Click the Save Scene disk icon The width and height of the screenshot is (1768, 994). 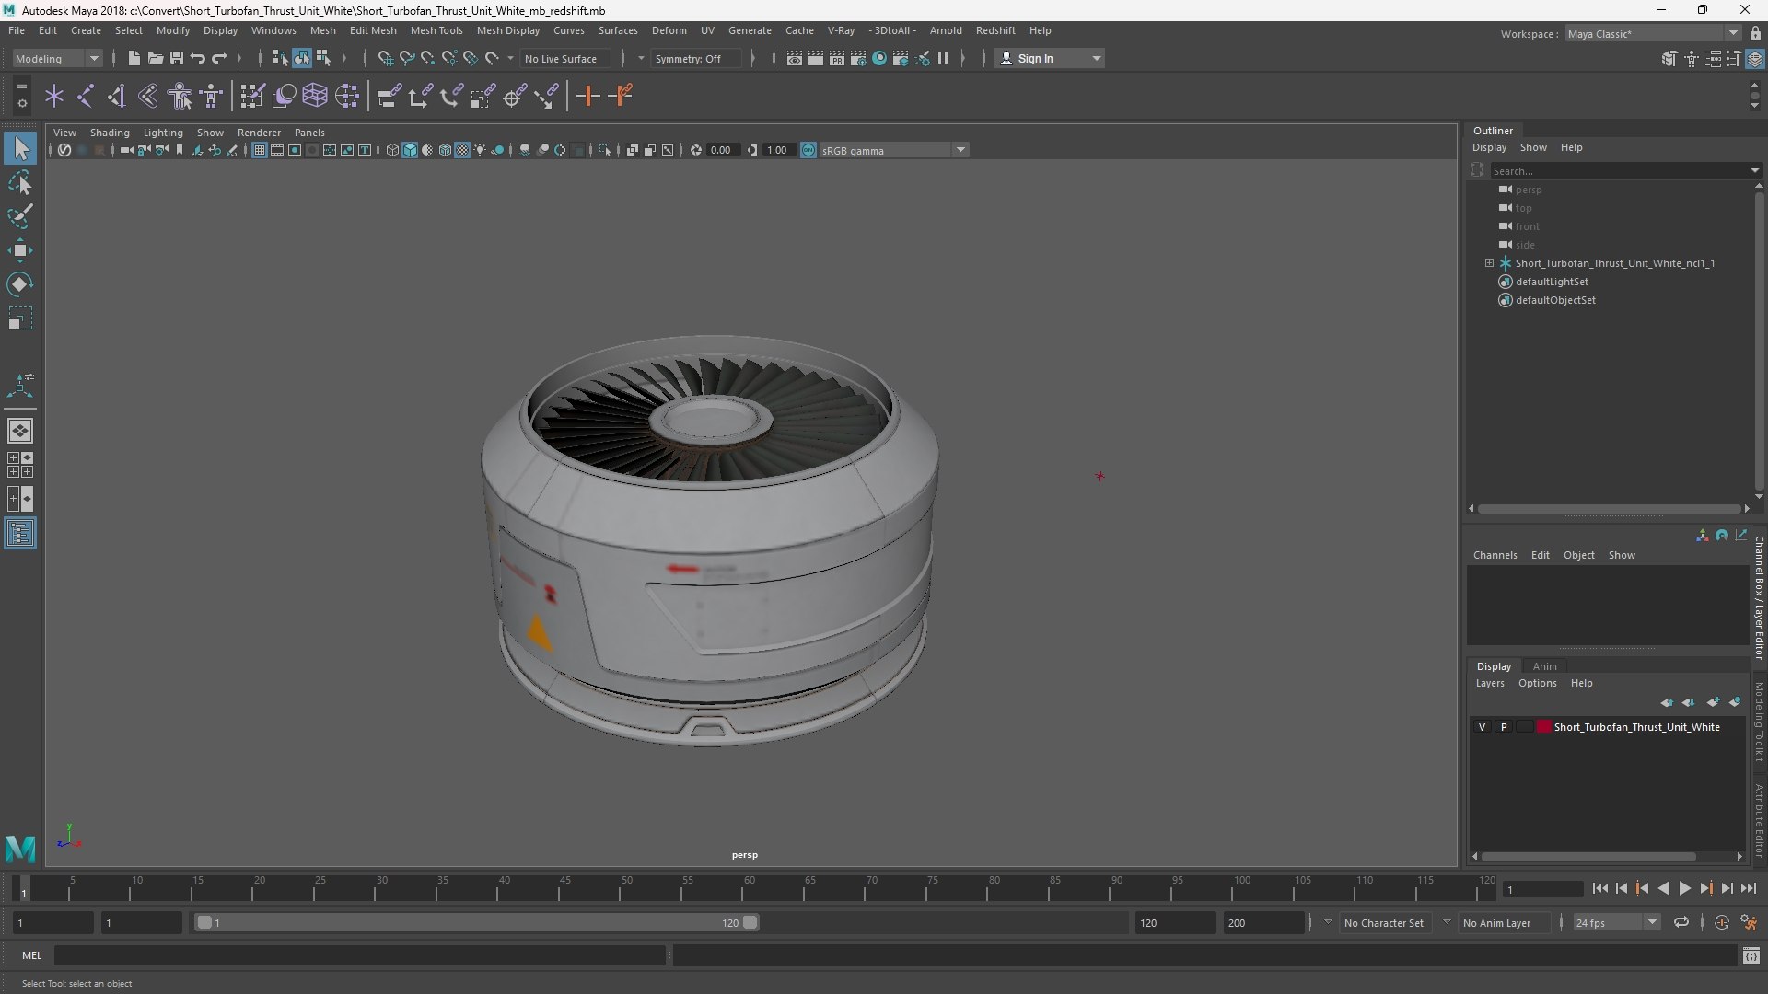point(177,58)
